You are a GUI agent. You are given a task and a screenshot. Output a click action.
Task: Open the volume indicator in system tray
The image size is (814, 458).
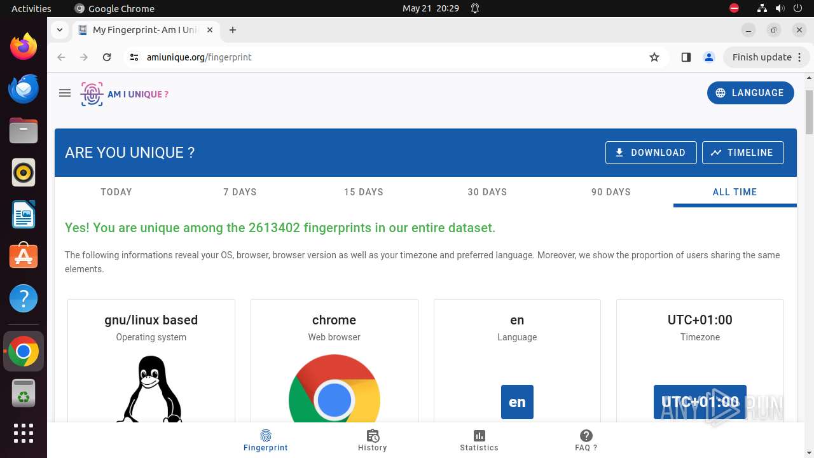(780, 8)
